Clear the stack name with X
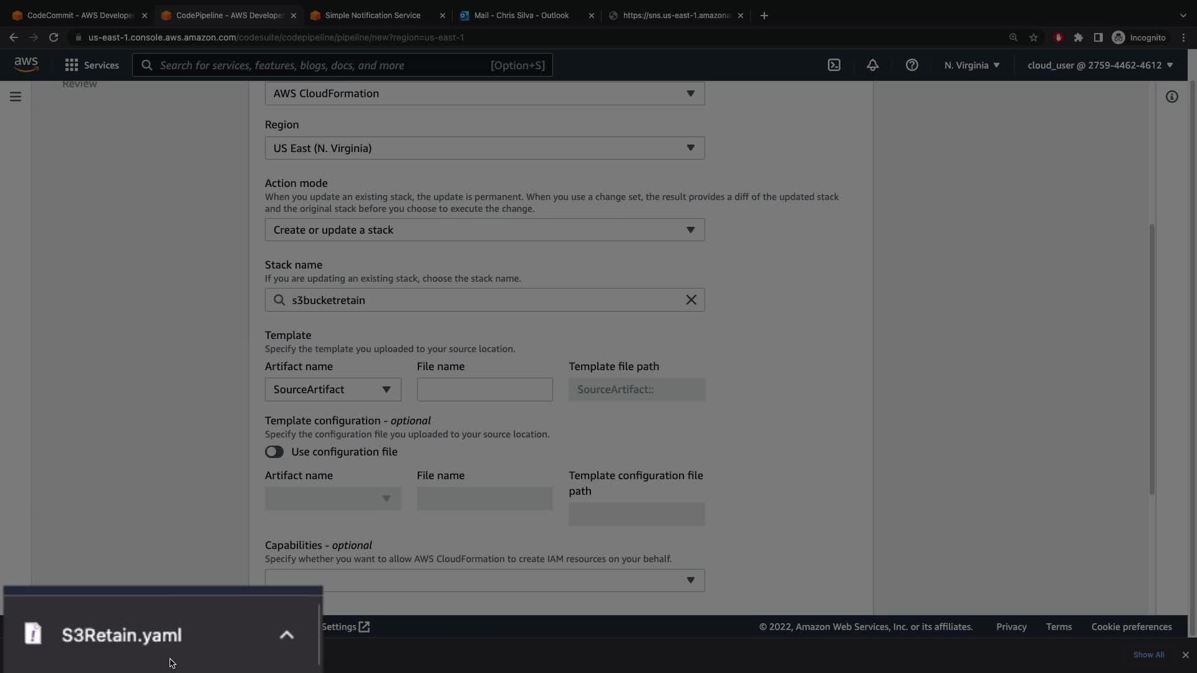This screenshot has height=673, width=1197. point(691,300)
